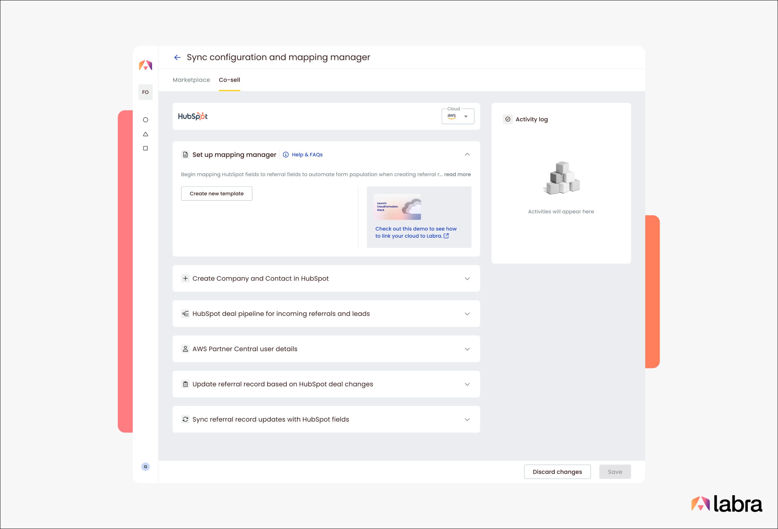Open the FO workspace badge
The width and height of the screenshot is (778, 529).
145,92
